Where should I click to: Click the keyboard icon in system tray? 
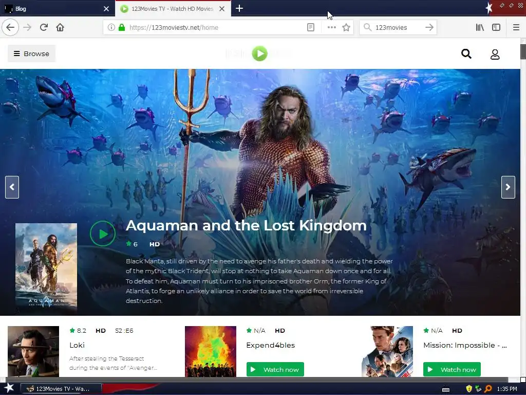[x=446, y=389]
